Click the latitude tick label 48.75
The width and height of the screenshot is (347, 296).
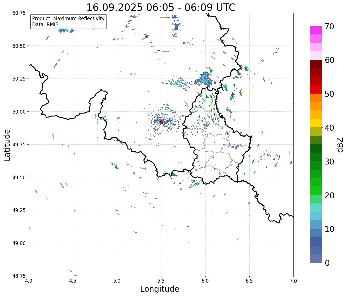(19, 276)
